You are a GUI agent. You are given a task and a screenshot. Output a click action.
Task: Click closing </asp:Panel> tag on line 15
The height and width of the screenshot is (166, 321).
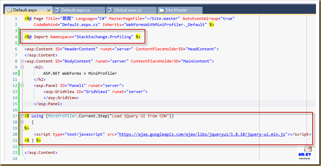click(x=48, y=104)
